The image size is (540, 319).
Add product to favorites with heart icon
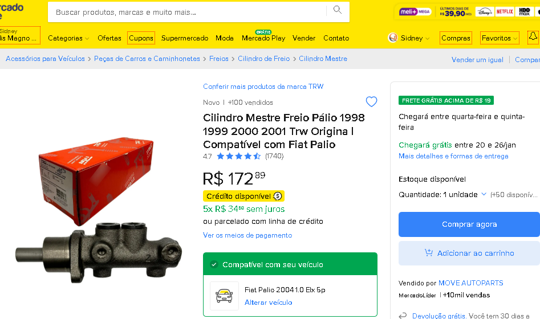(x=371, y=101)
